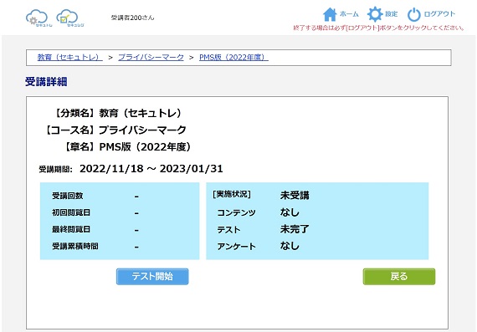Start the test with テスト開始 button
477x332 pixels.
[152, 276]
